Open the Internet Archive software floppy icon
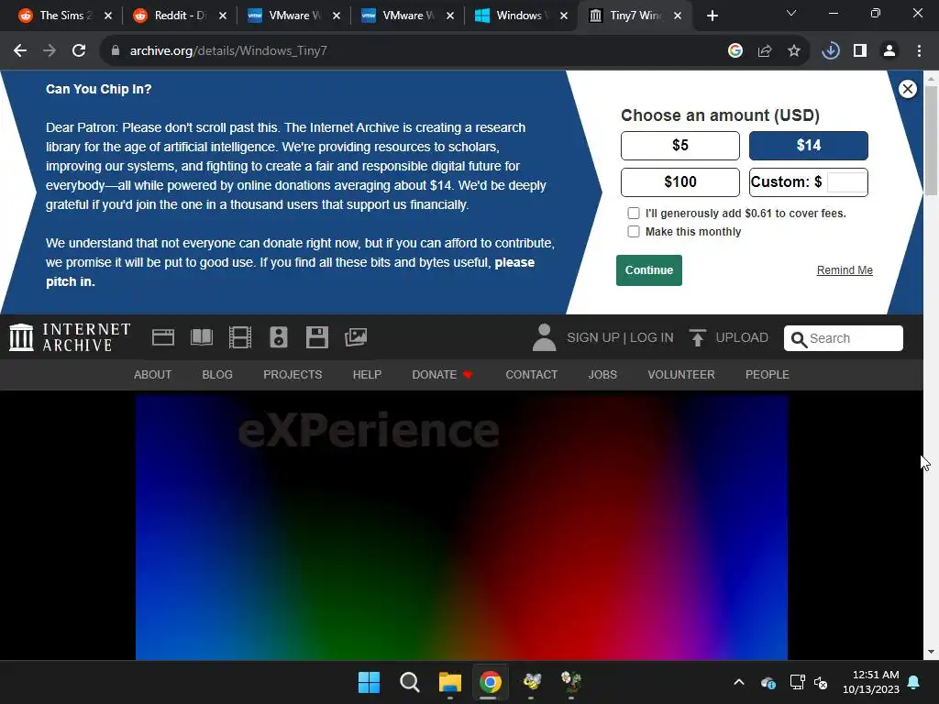 point(316,337)
